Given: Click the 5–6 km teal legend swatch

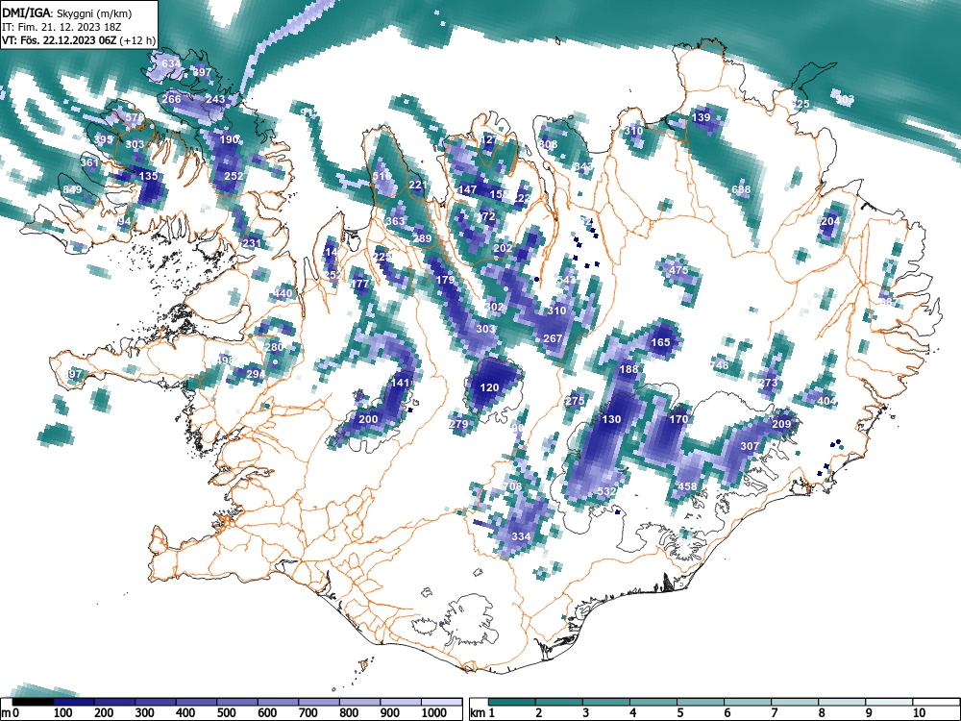Looking at the screenshot, I should point(702,703).
